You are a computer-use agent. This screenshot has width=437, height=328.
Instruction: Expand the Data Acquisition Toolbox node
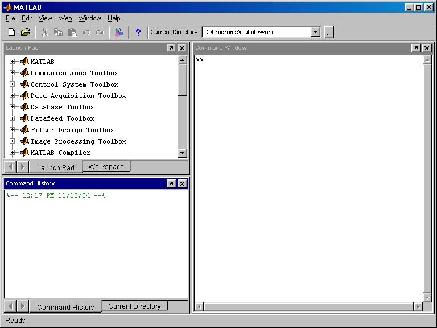pyautogui.click(x=12, y=96)
